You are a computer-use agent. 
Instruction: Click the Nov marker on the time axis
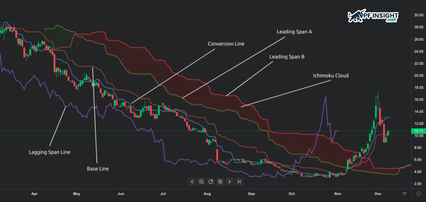[x=337, y=194]
